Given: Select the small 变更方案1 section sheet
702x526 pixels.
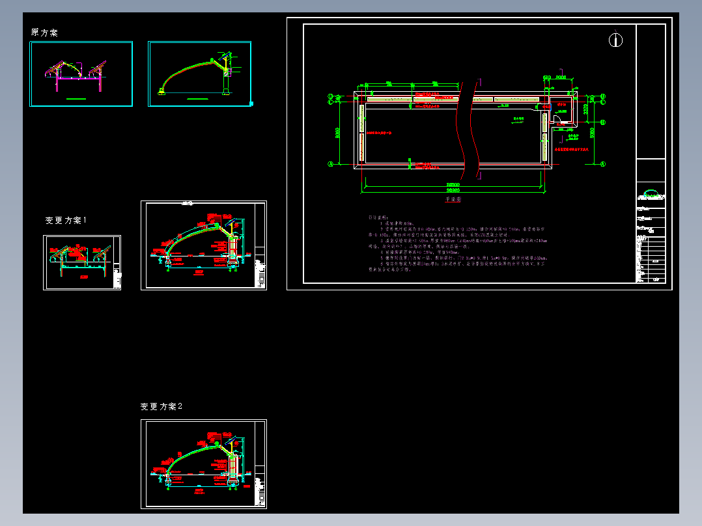Looking at the screenshot, I should pyautogui.click(x=82, y=263).
